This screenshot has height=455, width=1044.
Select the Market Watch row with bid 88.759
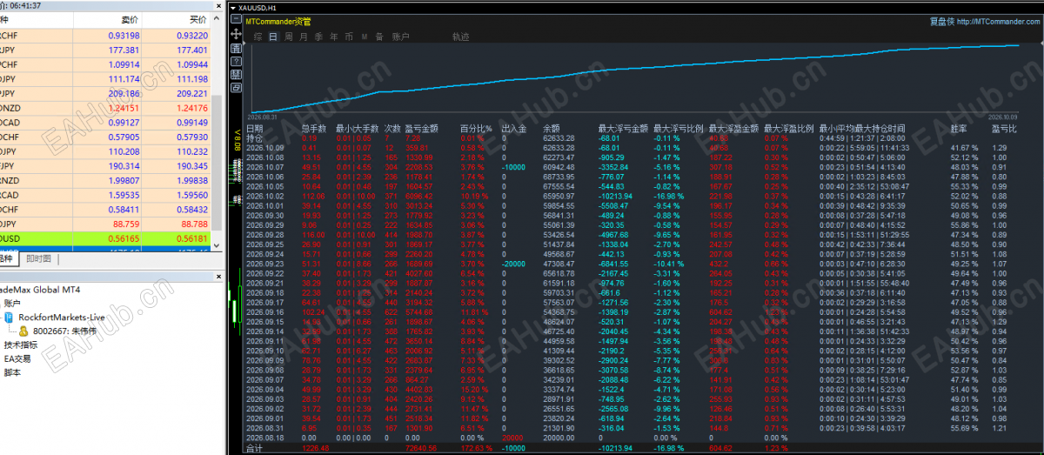(x=105, y=224)
